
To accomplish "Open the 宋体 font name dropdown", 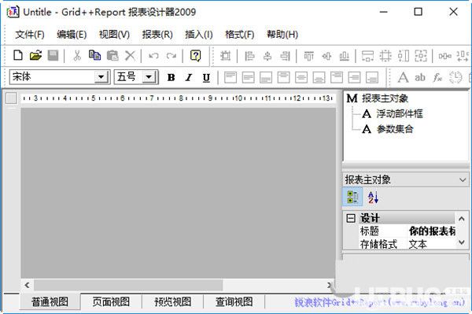I will 101,77.
